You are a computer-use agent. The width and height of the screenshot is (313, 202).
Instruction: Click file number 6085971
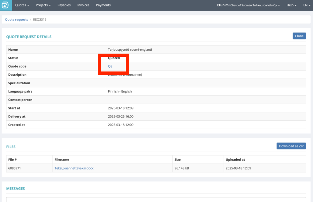(x=14, y=168)
